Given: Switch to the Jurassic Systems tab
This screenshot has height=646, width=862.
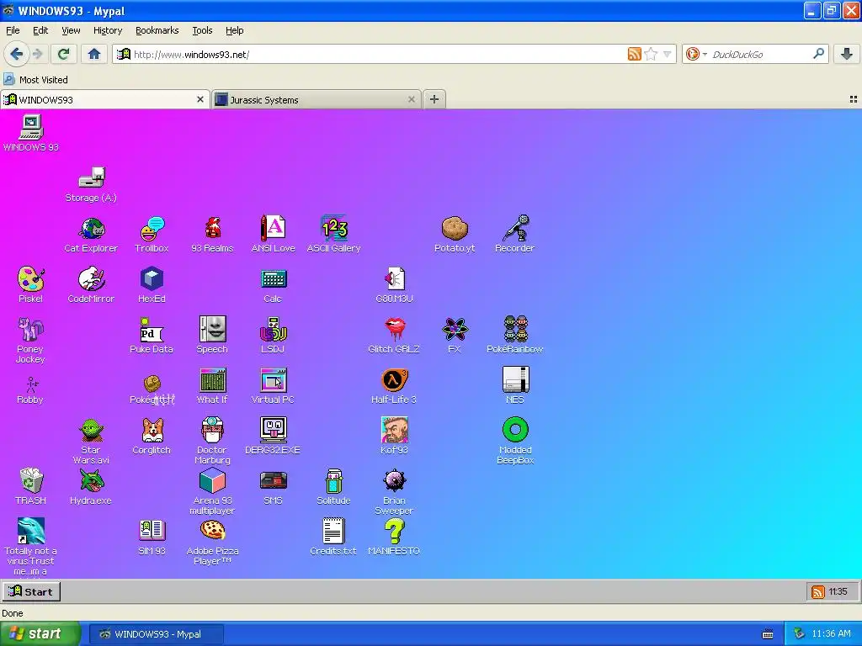Looking at the screenshot, I should [x=317, y=99].
